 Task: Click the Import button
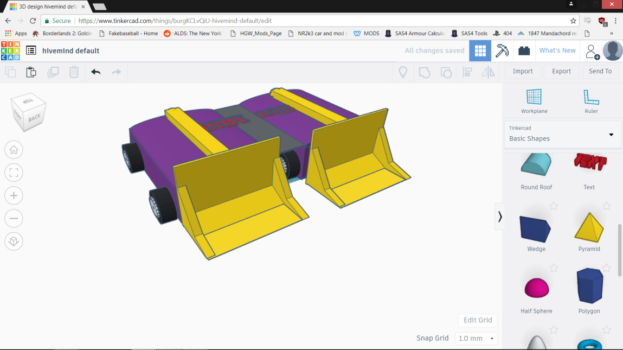[523, 71]
